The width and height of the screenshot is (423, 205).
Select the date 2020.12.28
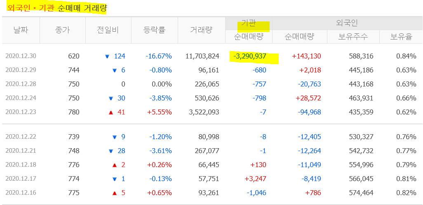click(21, 84)
